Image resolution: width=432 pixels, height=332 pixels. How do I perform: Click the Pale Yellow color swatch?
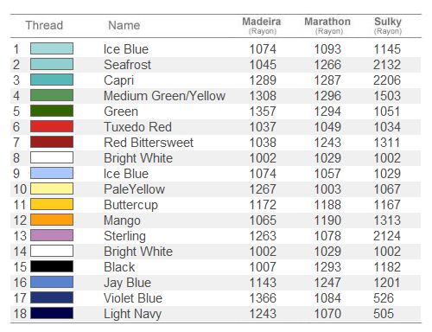(x=52, y=188)
